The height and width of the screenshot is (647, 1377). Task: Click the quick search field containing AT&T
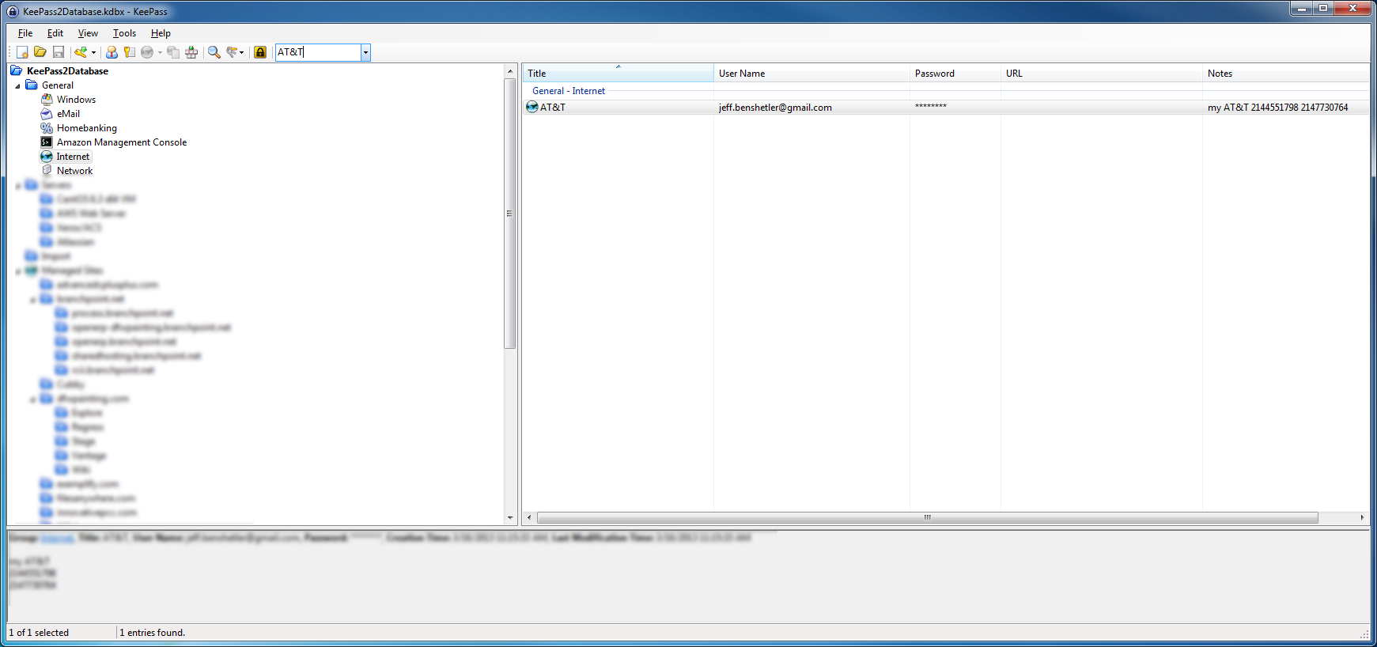click(318, 52)
